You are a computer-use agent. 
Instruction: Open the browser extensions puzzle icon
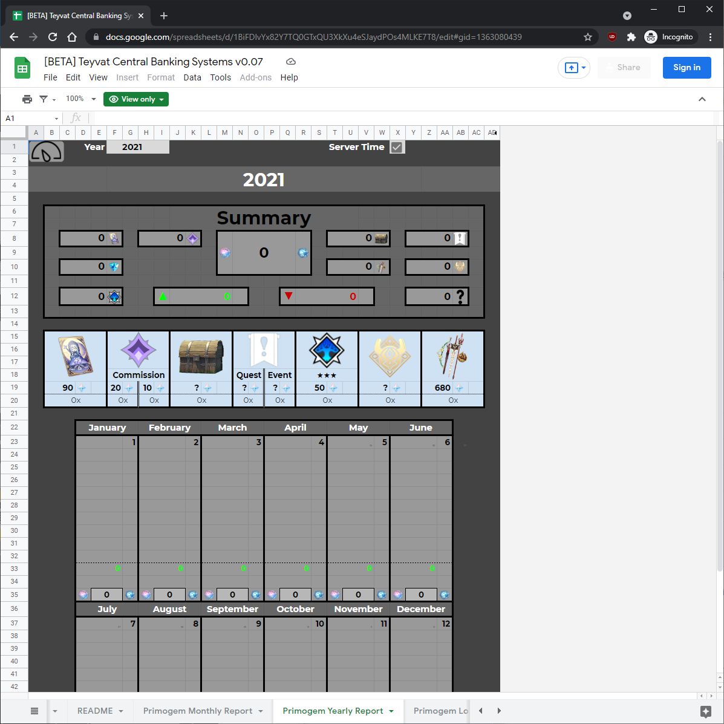[631, 37]
